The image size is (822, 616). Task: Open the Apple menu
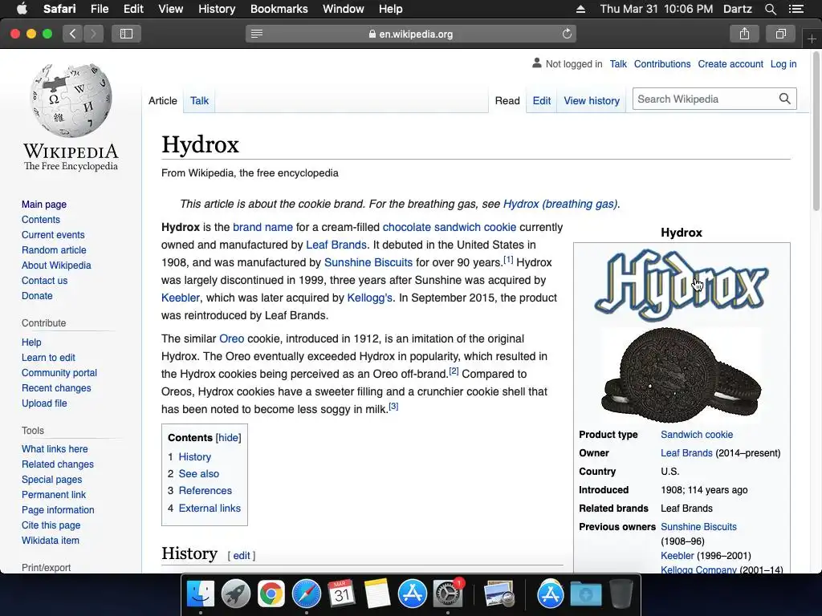tap(22, 9)
